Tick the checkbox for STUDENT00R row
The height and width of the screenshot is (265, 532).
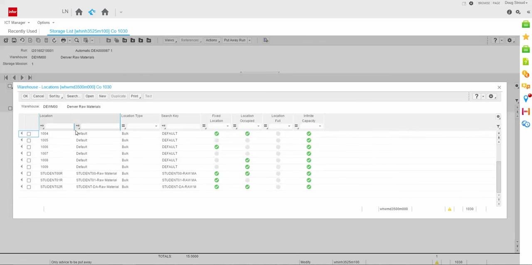coord(29,174)
